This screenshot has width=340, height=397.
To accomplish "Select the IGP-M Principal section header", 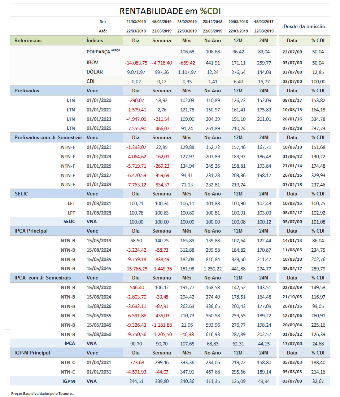I will (x=32, y=353).
